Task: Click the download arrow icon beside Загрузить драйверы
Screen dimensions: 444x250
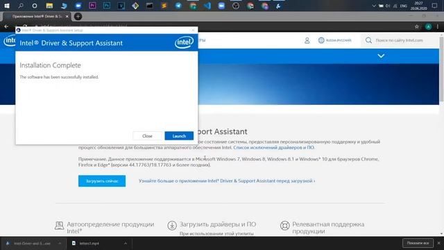Action: tap(172, 226)
